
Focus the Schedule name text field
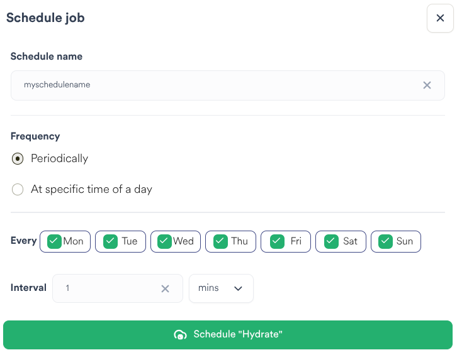coord(214,85)
